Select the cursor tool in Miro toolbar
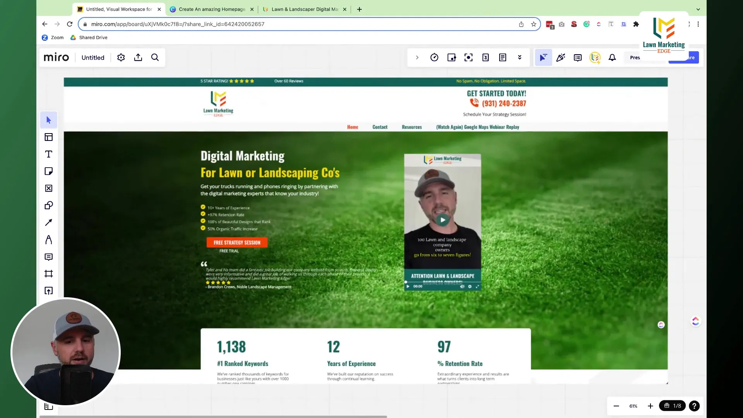Screen dimensions: 743x418 click(x=48, y=120)
